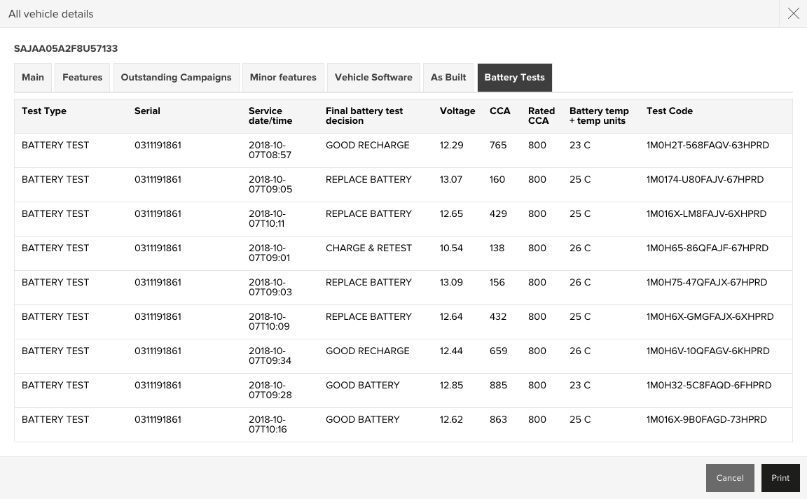This screenshot has height=499, width=807.
Task: Go to the Vehicle Software tab
Action: coord(373,78)
